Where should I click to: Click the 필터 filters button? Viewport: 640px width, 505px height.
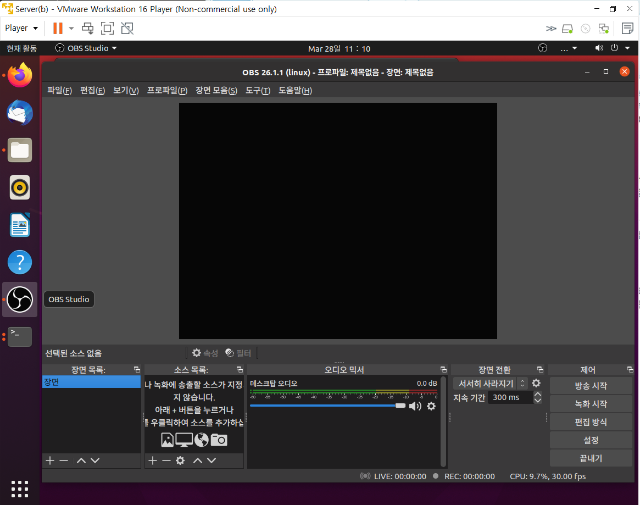(x=238, y=353)
